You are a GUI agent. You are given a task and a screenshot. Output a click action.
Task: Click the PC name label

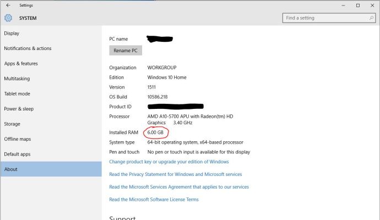[118, 39]
